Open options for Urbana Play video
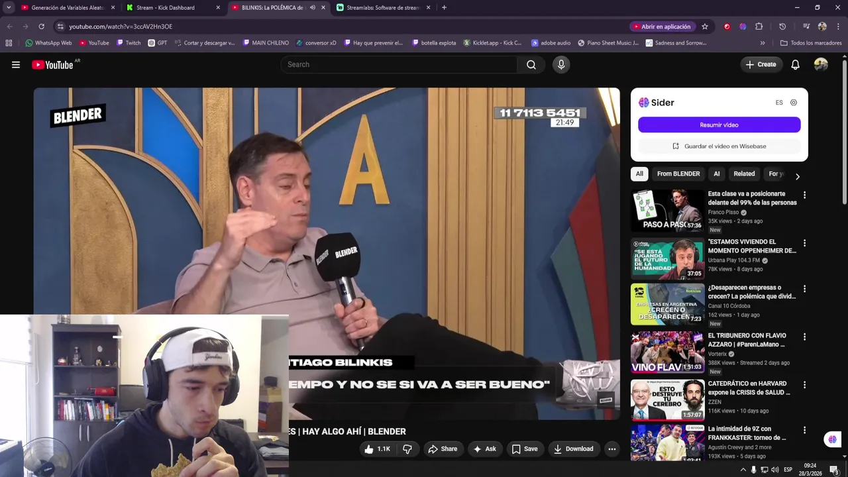The image size is (848, 477). pos(804,243)
